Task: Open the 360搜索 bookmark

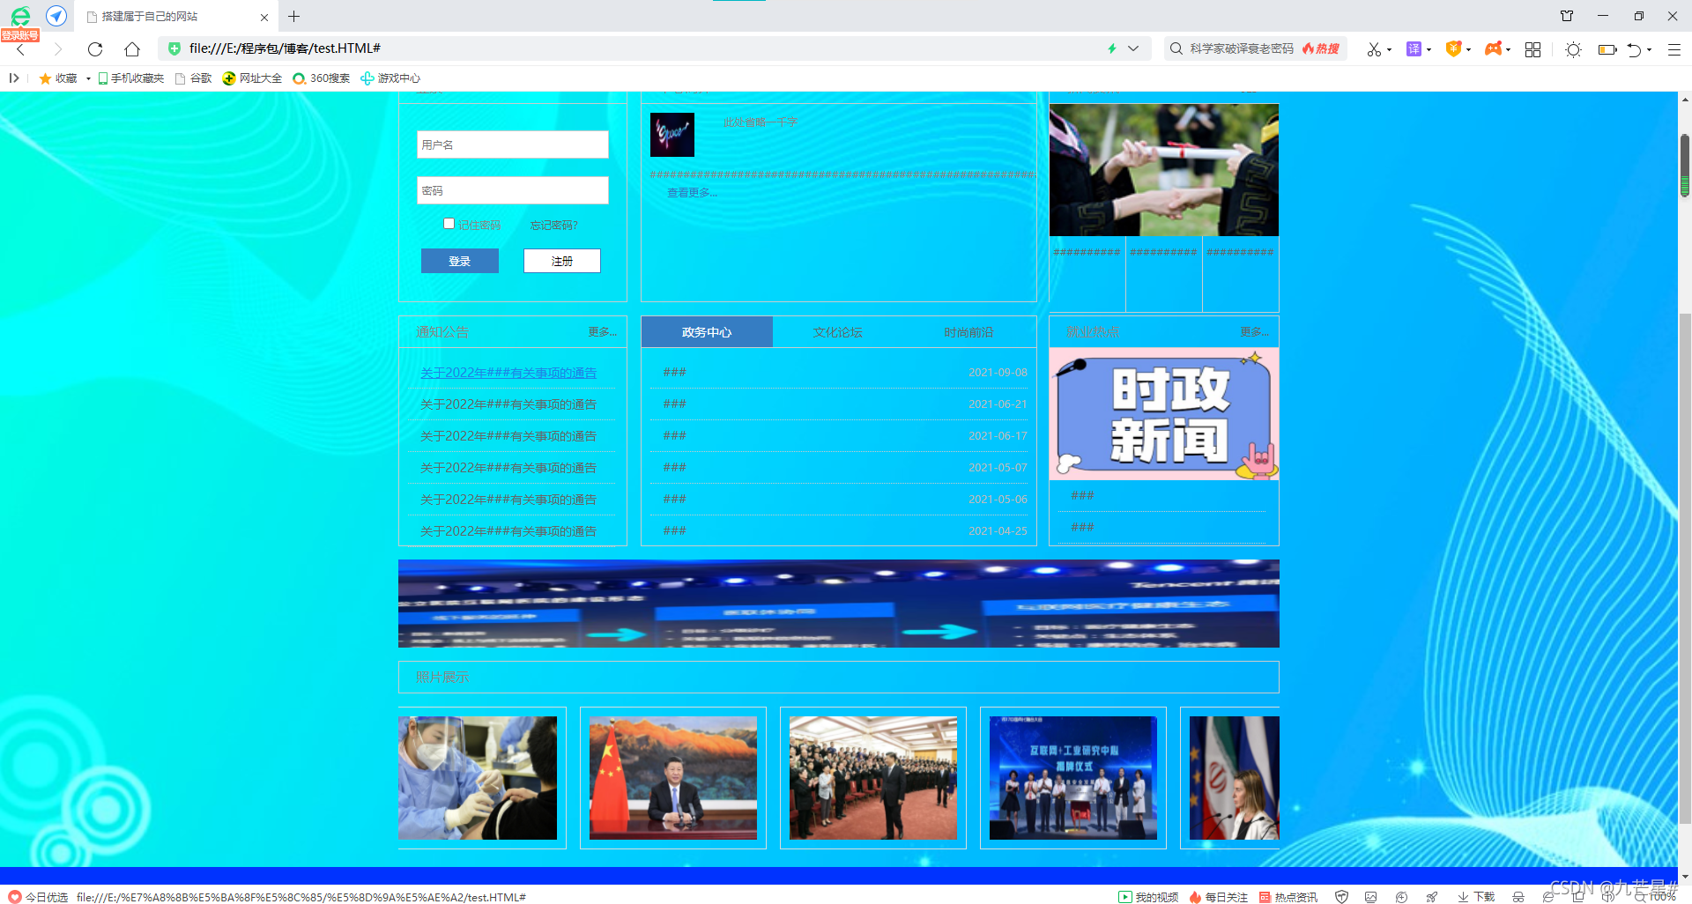Action: pos(322,78)
